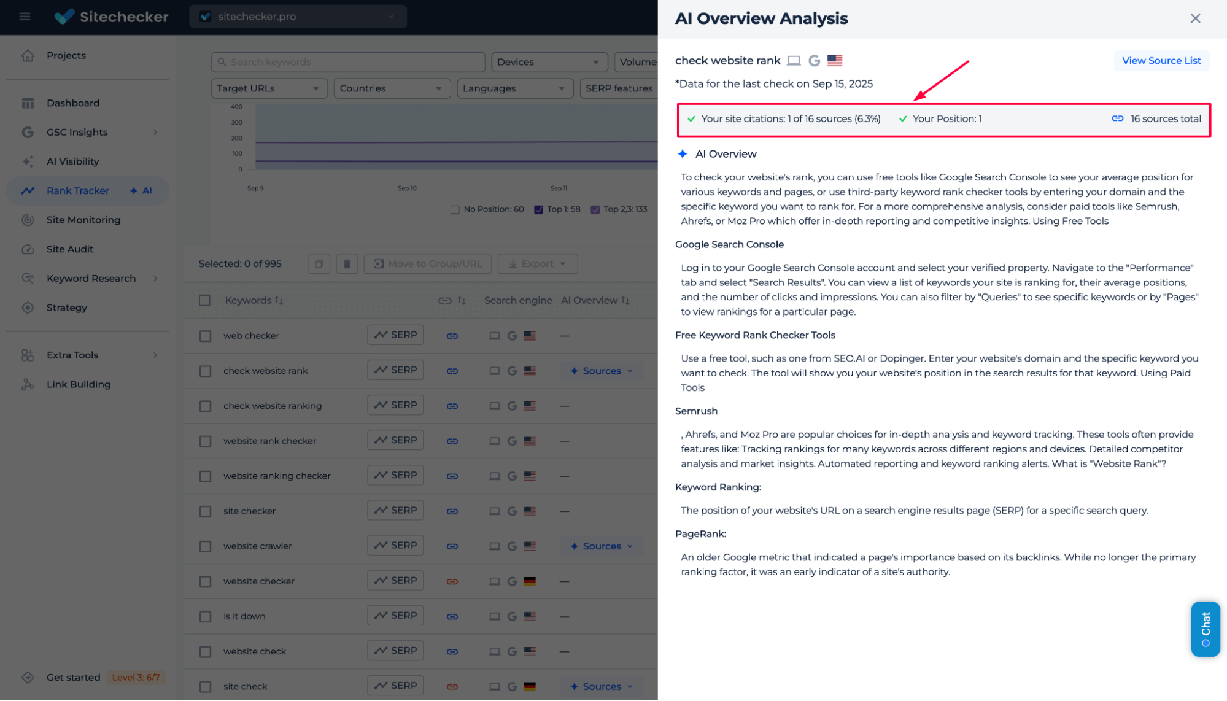The height and width of the screenshot is (701, 1227).
Task: Click the Projects home icon
Action: pos(28,55)
